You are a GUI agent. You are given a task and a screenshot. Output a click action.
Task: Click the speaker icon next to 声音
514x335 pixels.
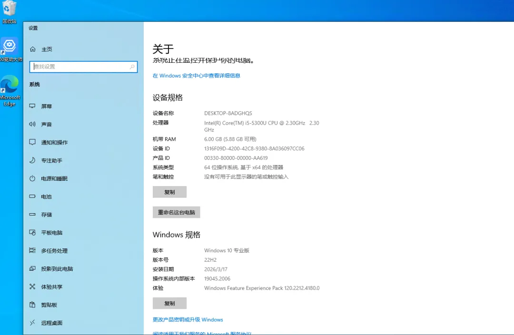(32, 124)
